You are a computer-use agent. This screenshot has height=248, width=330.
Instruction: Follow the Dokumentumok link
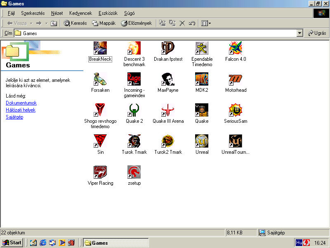[21, 103]
